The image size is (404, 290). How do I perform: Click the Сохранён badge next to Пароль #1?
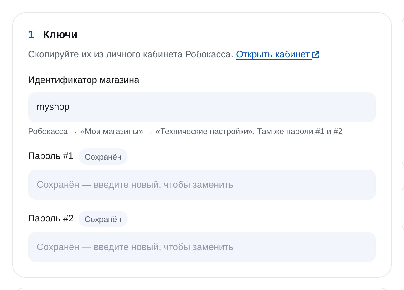103,157
